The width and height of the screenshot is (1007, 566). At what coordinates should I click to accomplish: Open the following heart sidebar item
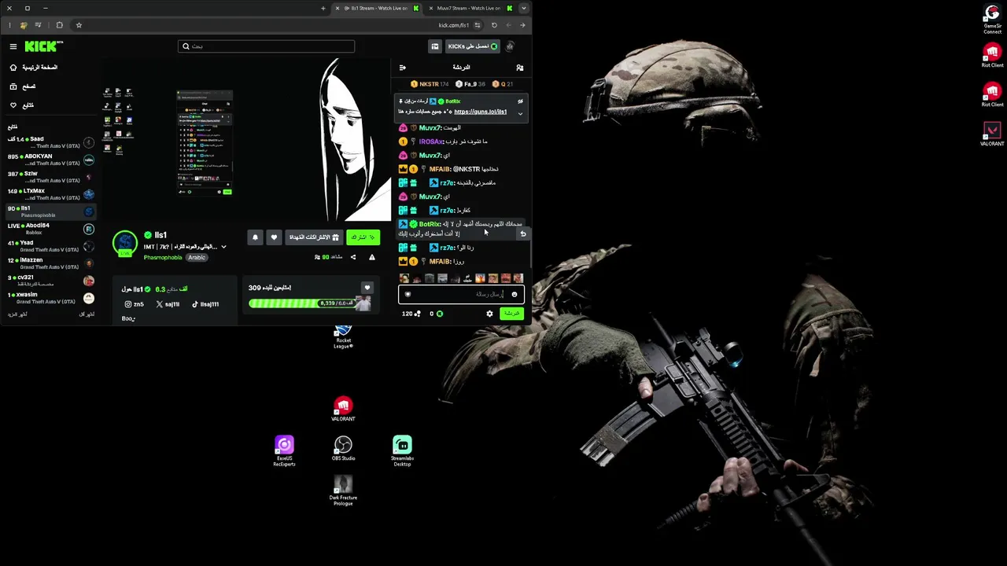[x=22, y=105]
